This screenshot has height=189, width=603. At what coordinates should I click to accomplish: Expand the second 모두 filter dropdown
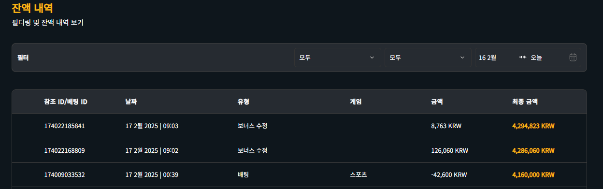click(x=428, y=58)
